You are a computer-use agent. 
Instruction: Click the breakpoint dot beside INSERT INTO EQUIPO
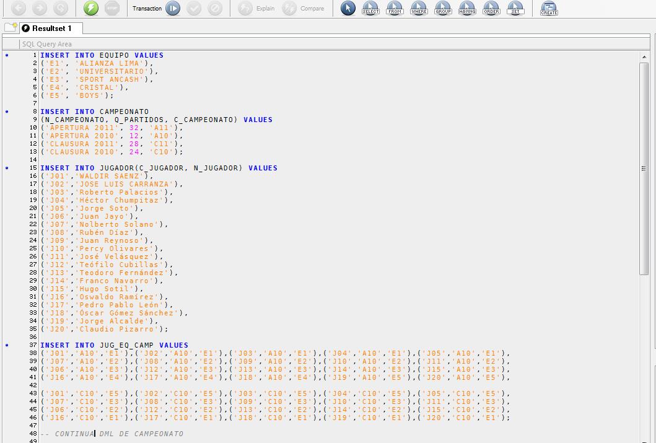click(x=6, y=55)
